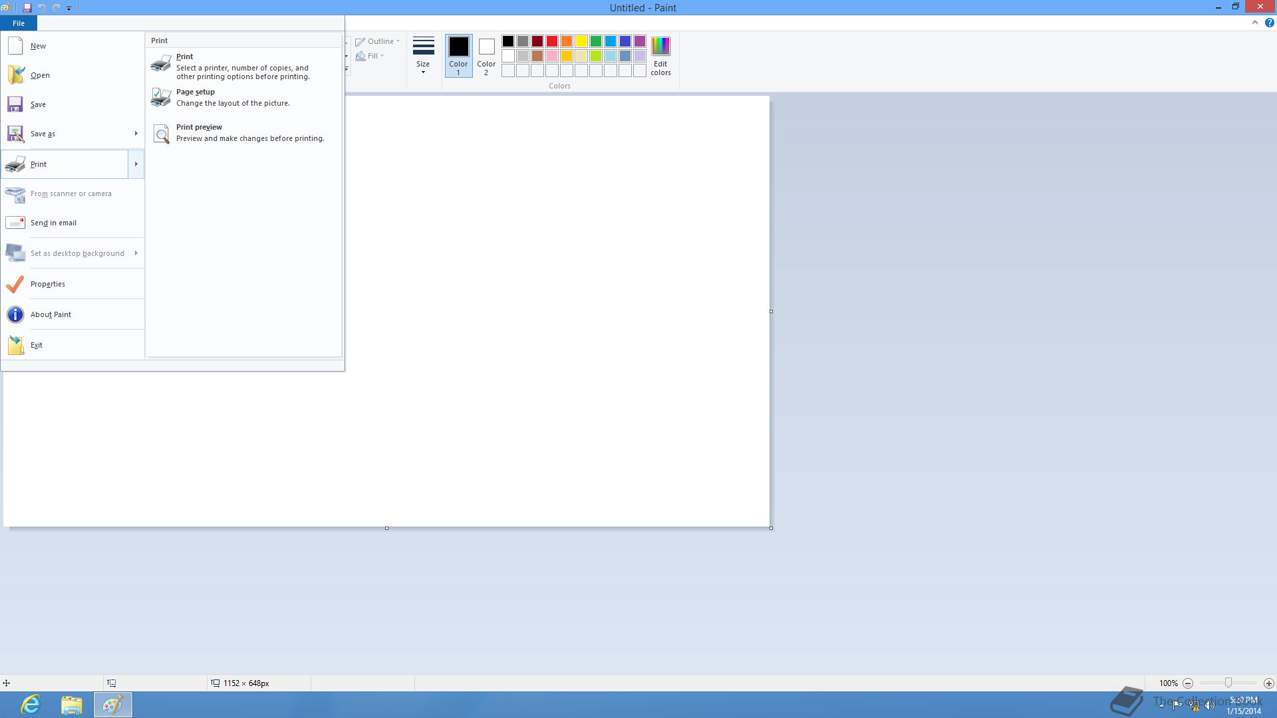Click the Save as menu entry

[65, 134]
